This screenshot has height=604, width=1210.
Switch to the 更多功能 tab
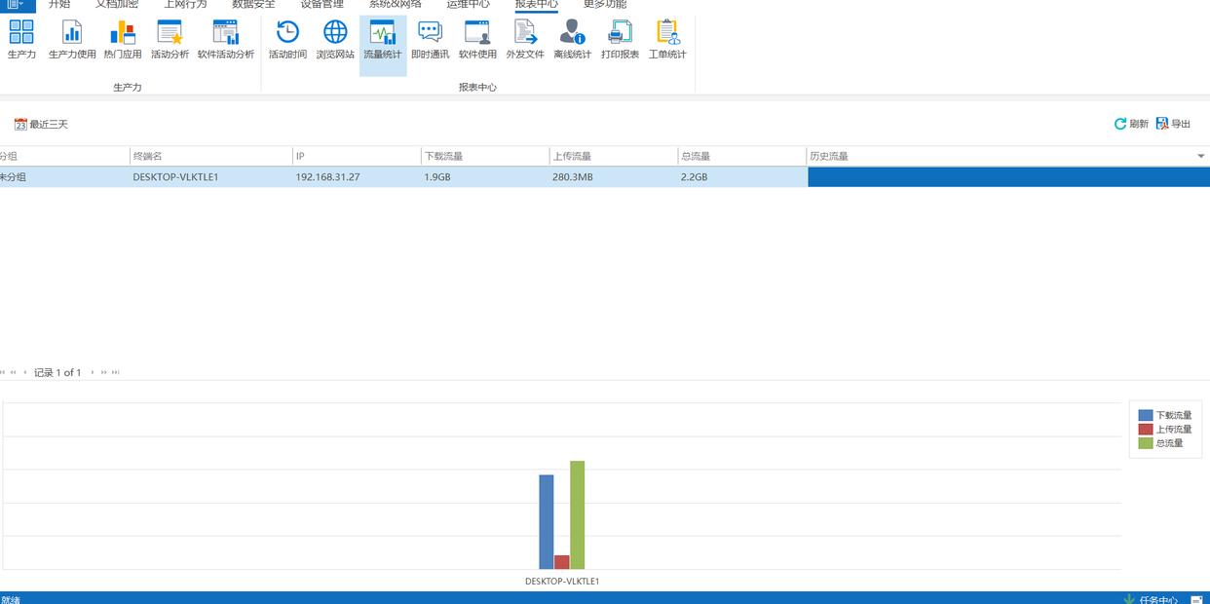(x=604, y=5)
